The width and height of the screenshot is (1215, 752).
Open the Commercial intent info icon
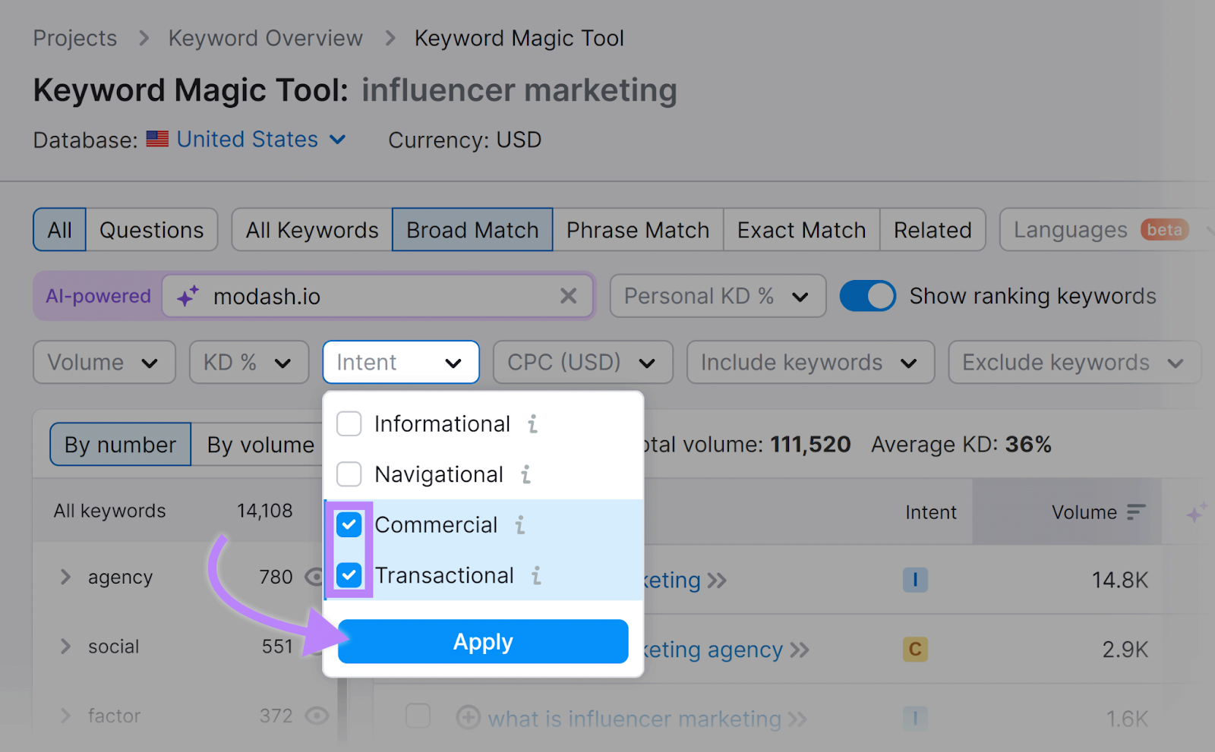[520, 525]
